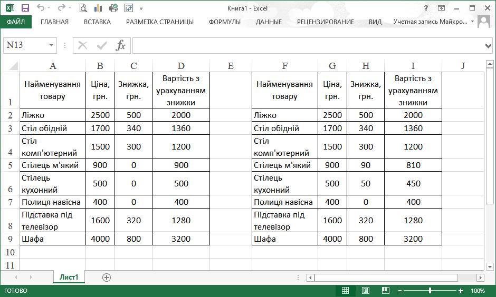Switch to the ВИД tab
This screenshot has width=496, height=297.
[x=375, y=22]
